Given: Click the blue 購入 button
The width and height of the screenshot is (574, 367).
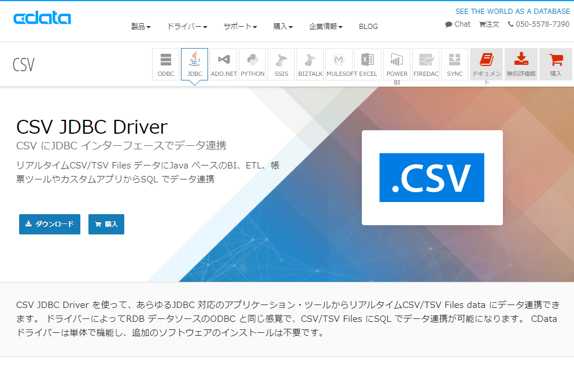Looking at the screenshot, I should coord(106,224).
